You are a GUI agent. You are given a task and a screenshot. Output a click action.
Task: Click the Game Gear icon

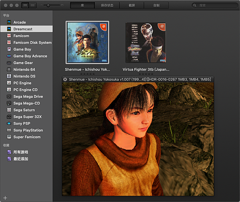click(x=9, y=63)
